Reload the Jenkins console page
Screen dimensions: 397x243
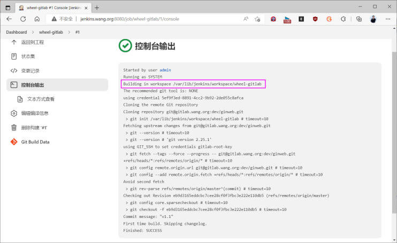(23, 19)
